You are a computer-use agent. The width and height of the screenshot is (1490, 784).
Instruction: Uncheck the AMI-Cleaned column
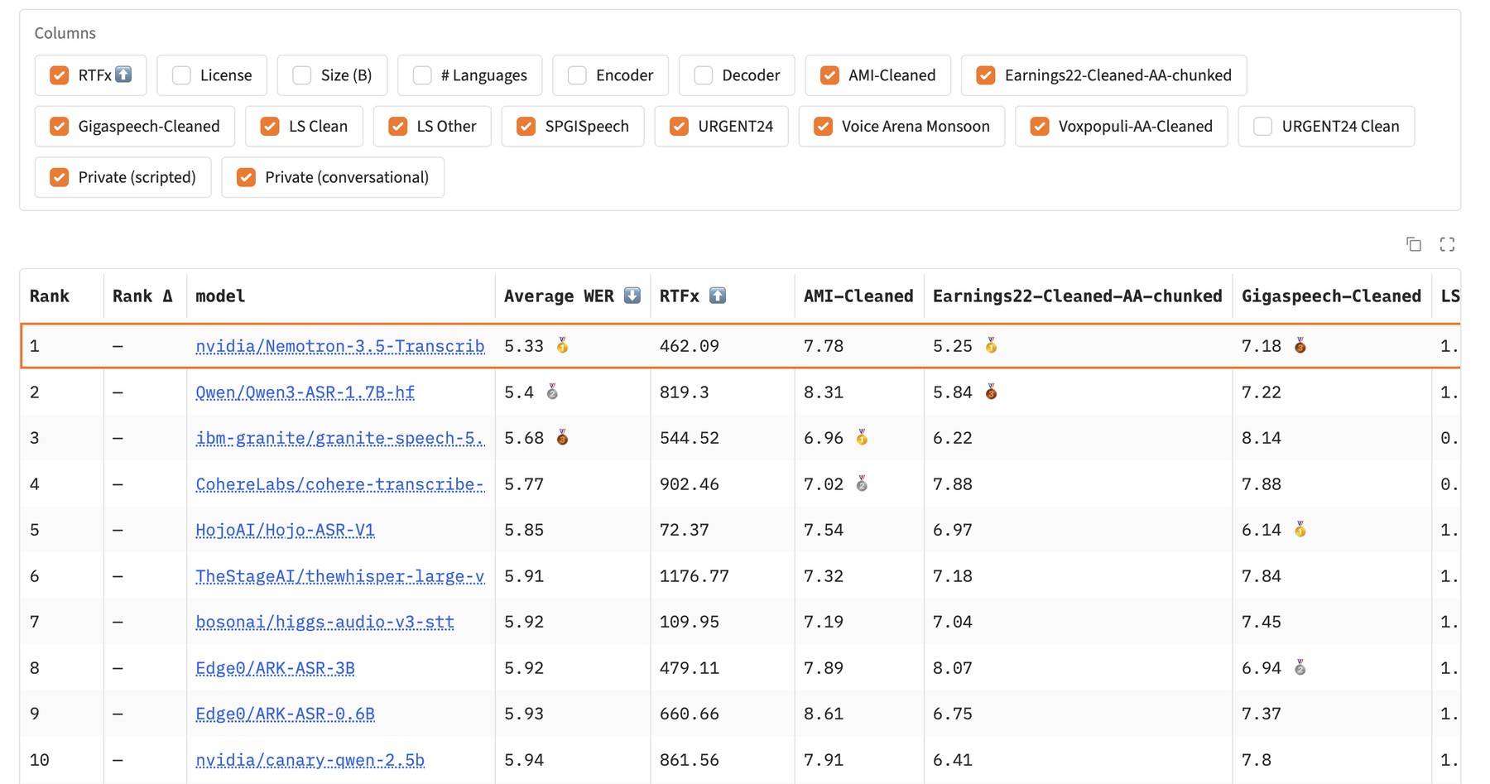(x=829, y=75)
